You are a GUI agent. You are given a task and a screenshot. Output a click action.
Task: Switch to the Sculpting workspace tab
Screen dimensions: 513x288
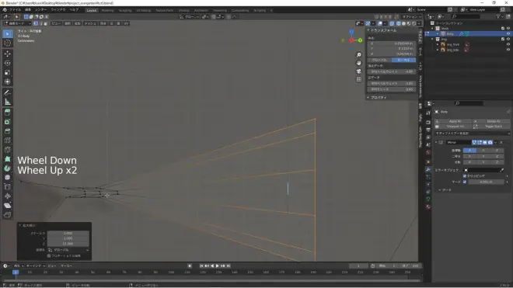click(x=124, y=10)
